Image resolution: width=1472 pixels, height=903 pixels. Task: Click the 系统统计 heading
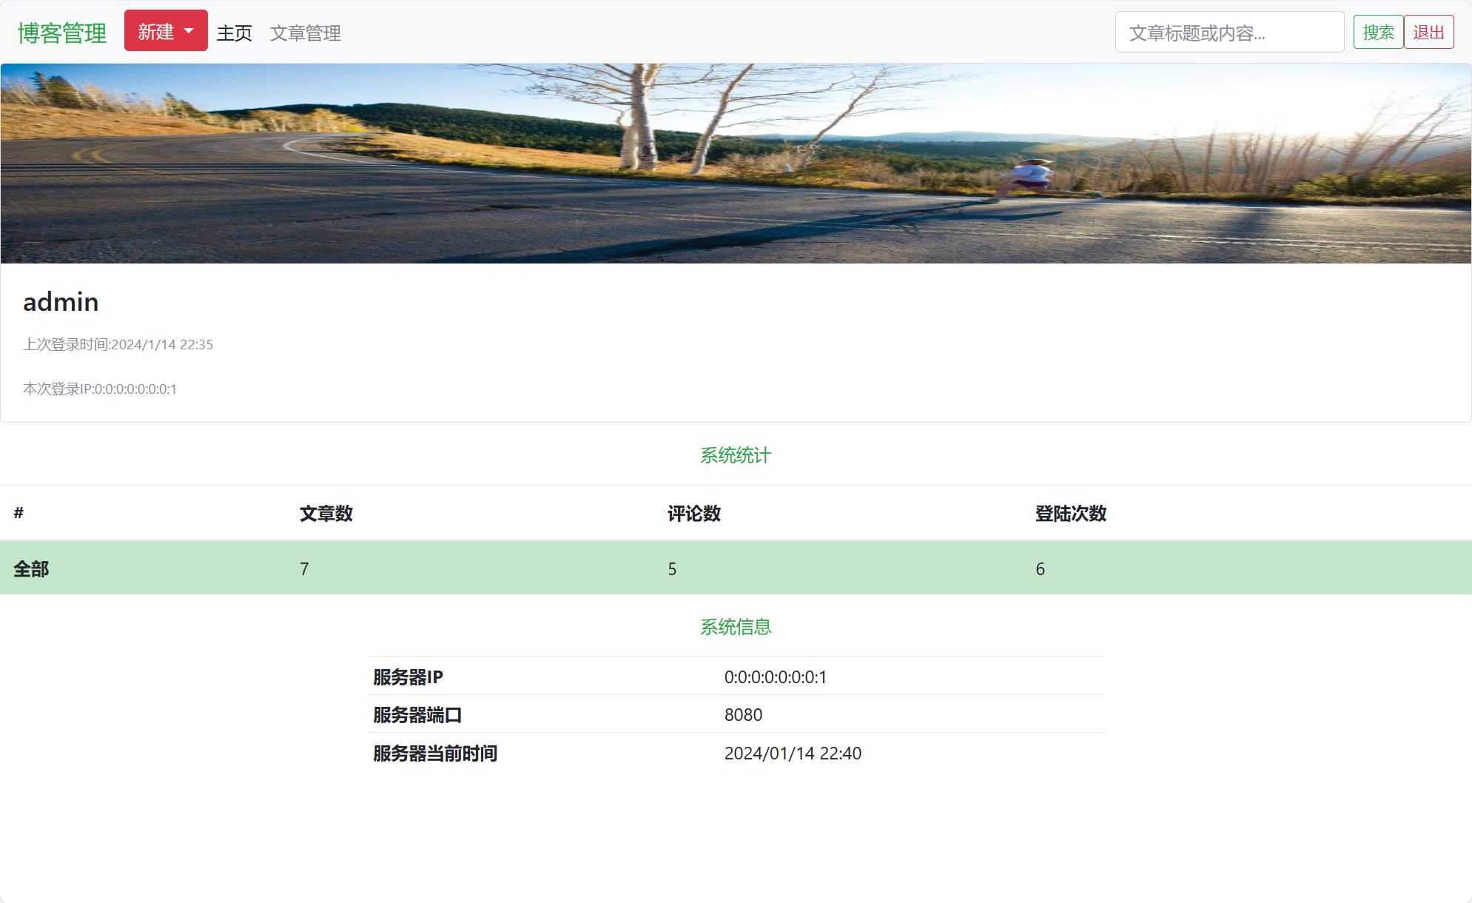pyautogui.click(x=735, y=456)
